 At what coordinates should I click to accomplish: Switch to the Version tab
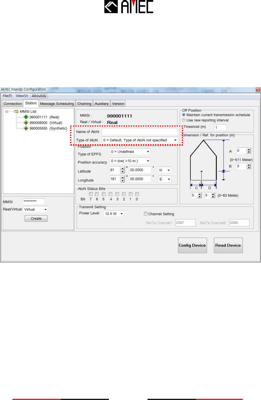[118, 104]
